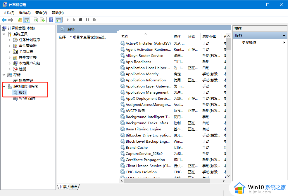This screenshot has height=196, width=288.
Task: Click the gear icon of ActiveX Installer
Action: (123, 43)
